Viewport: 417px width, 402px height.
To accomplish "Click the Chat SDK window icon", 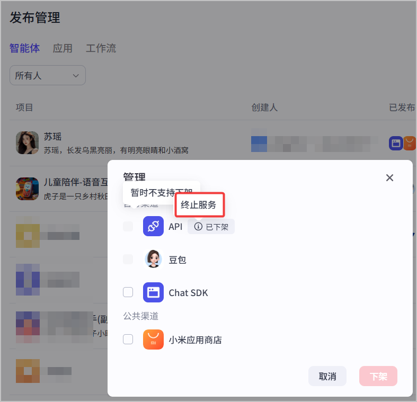I will [x=153, y=292].
